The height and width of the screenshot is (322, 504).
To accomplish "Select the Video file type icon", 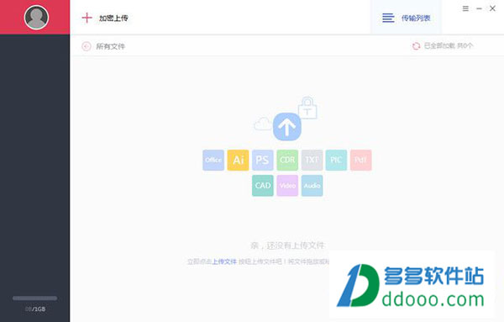I will coord(287,186).
